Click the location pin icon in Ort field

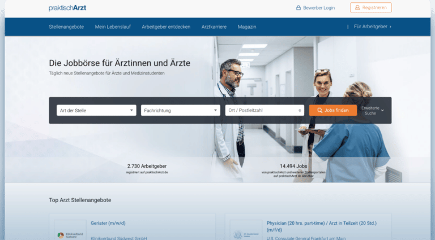[300, 111]
